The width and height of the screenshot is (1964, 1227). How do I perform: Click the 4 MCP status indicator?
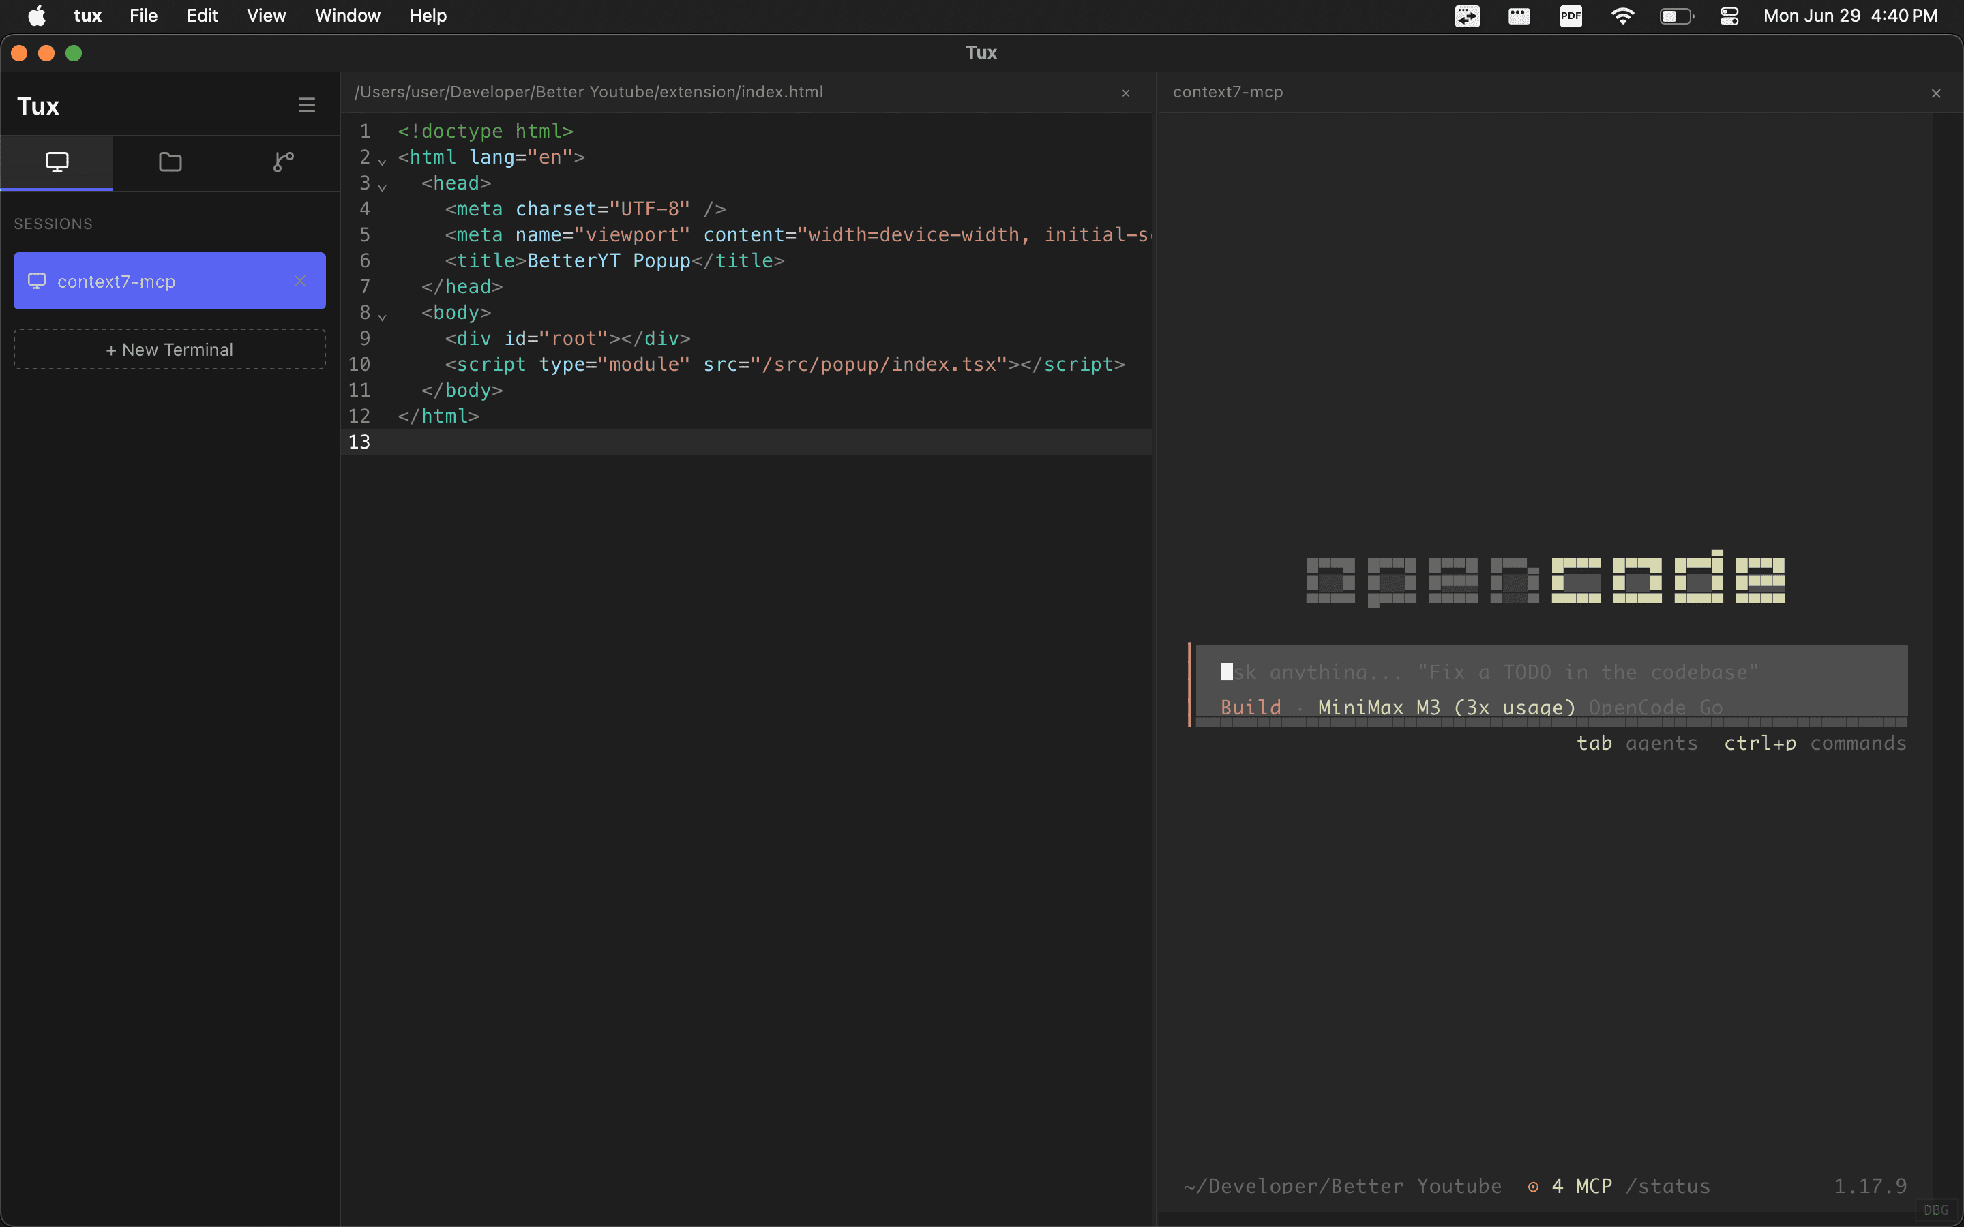click(1570, 1185)
